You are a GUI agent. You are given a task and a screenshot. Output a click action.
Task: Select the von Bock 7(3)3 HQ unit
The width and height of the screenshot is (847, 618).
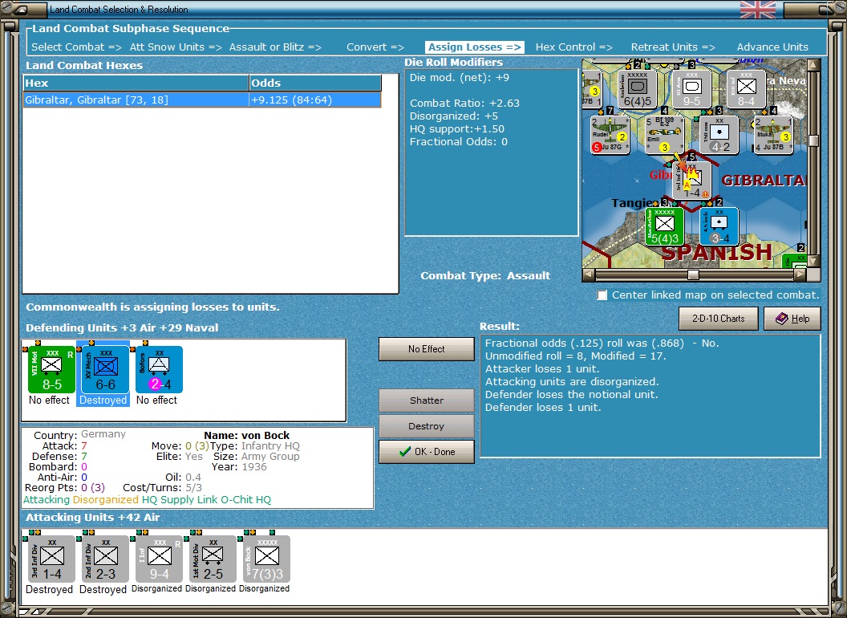click(266, 559)
